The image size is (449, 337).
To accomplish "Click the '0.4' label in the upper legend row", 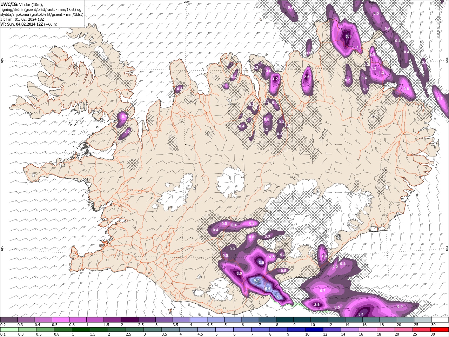I will click(37, 325).
